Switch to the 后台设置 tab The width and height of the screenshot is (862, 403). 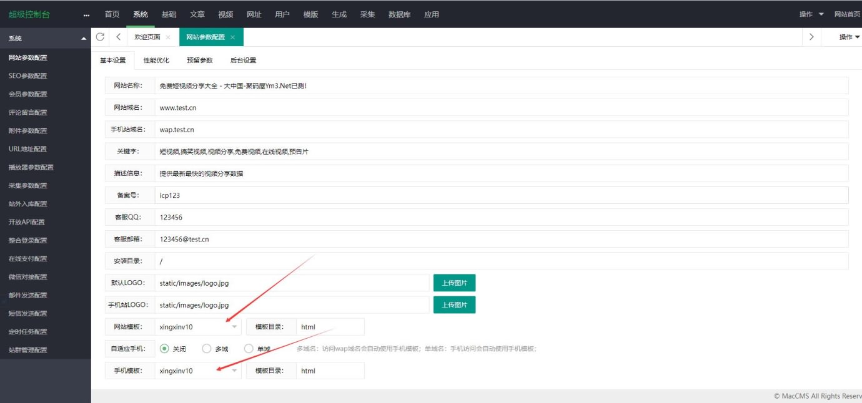243,61
